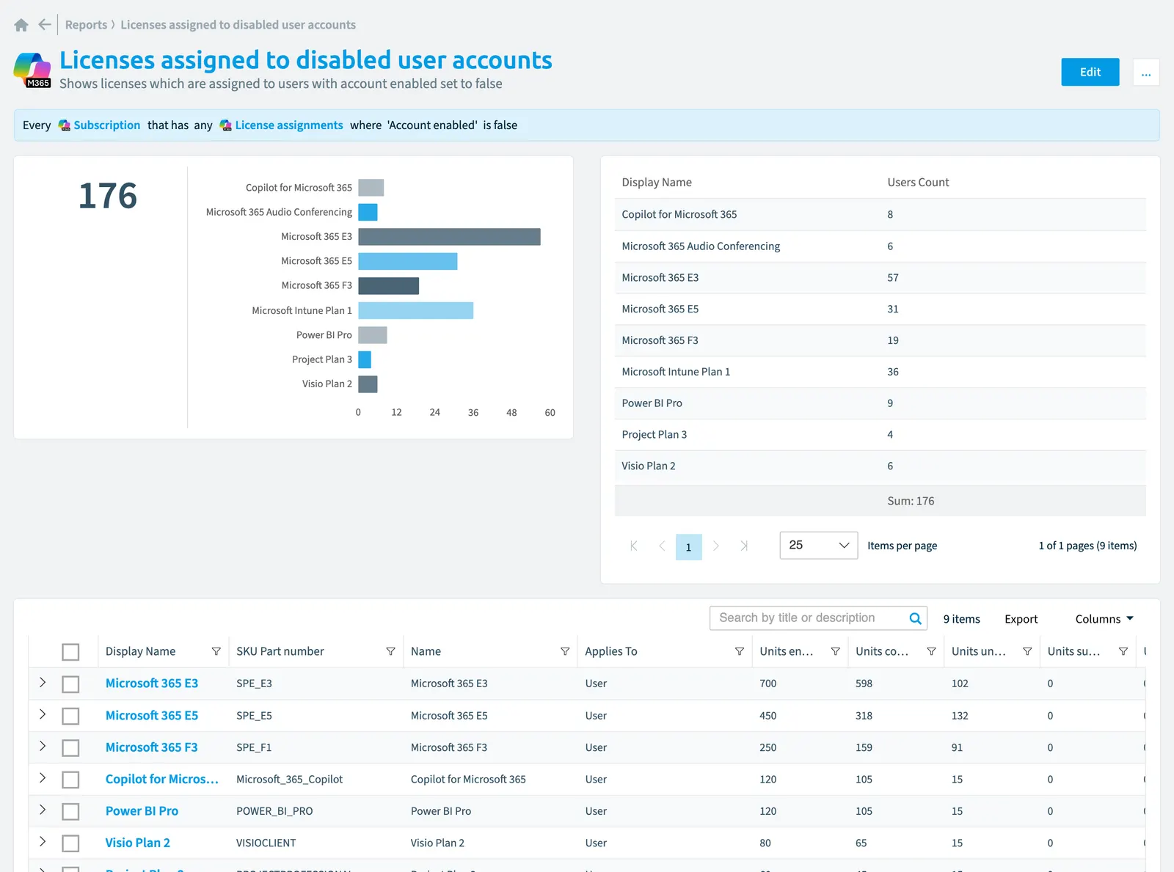
Task: Select the Microsoft 365 F3 row checkbox
Action: pos(70,748)
